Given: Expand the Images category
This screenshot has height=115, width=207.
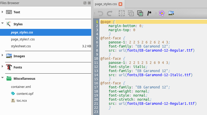Looking at the screenshot, I should click(x=3, y=56).
